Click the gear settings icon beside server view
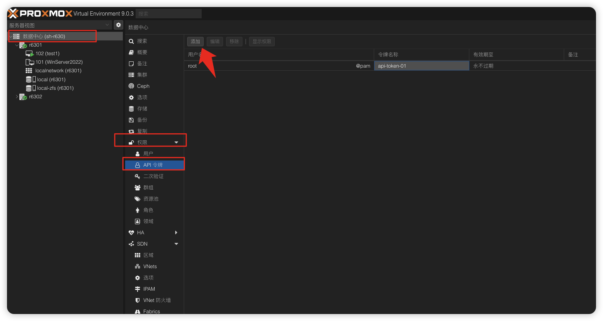The image size is (603, 321). point(119,25)
